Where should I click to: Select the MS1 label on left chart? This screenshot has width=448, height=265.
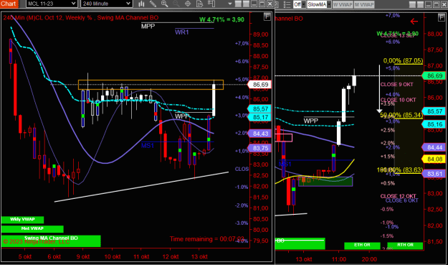[148, 145]
